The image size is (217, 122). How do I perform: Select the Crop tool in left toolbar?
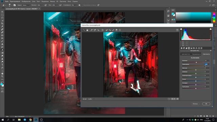(x=2, y=23)
